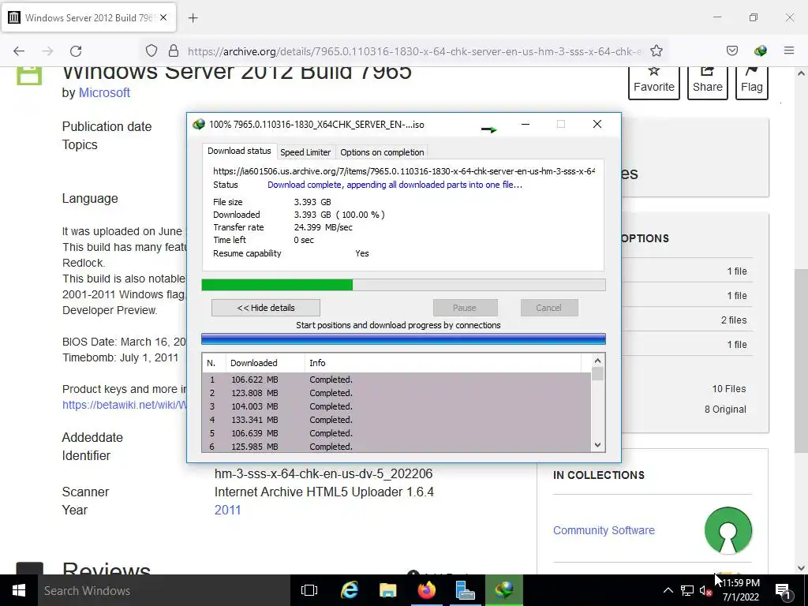Open a new browser tab

pos(193,18)
